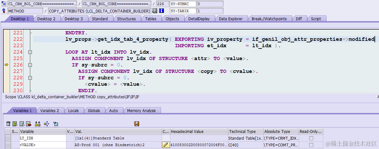
Task: Click the <VALUE> variable name cell
Action: [x=43, y=145]
